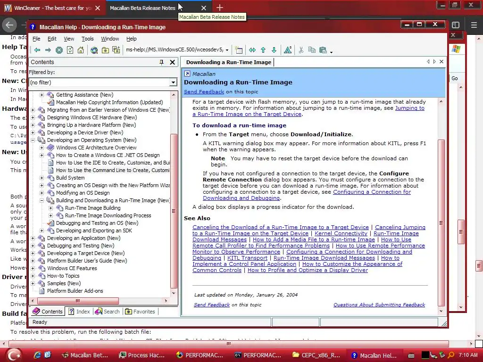Open the browser's new tab plus button

[220, 8]
